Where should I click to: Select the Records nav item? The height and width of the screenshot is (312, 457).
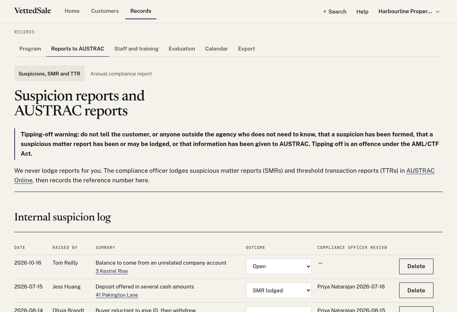click(x=141, y=11)
